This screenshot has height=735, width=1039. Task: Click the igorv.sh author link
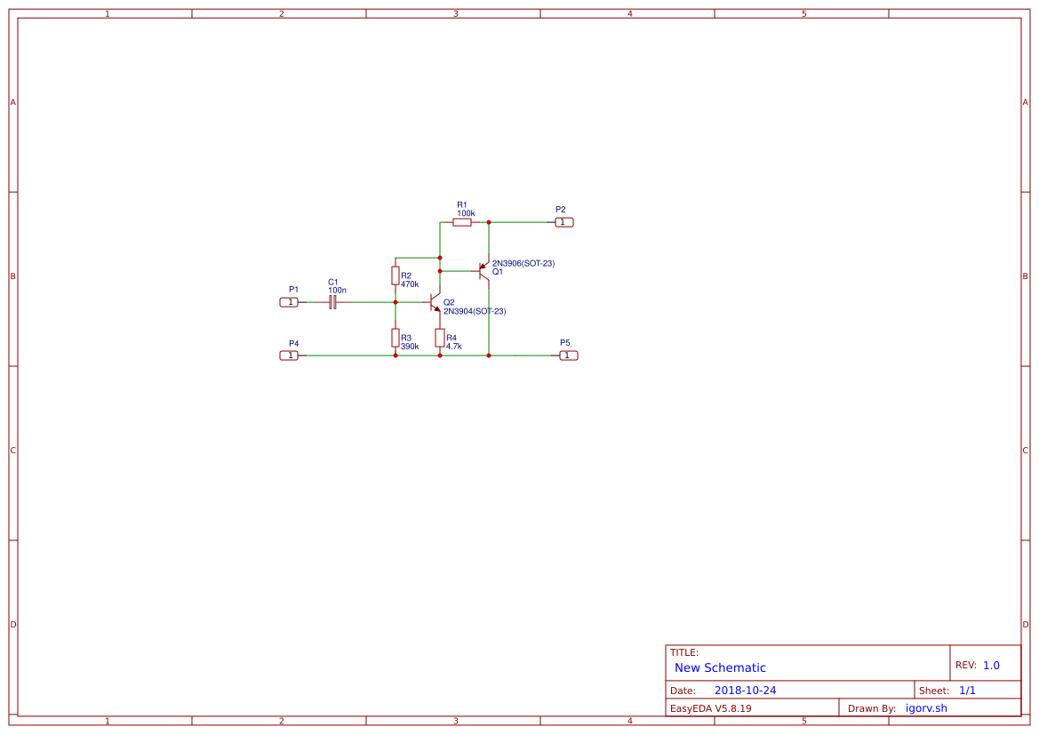click(925, 707)
